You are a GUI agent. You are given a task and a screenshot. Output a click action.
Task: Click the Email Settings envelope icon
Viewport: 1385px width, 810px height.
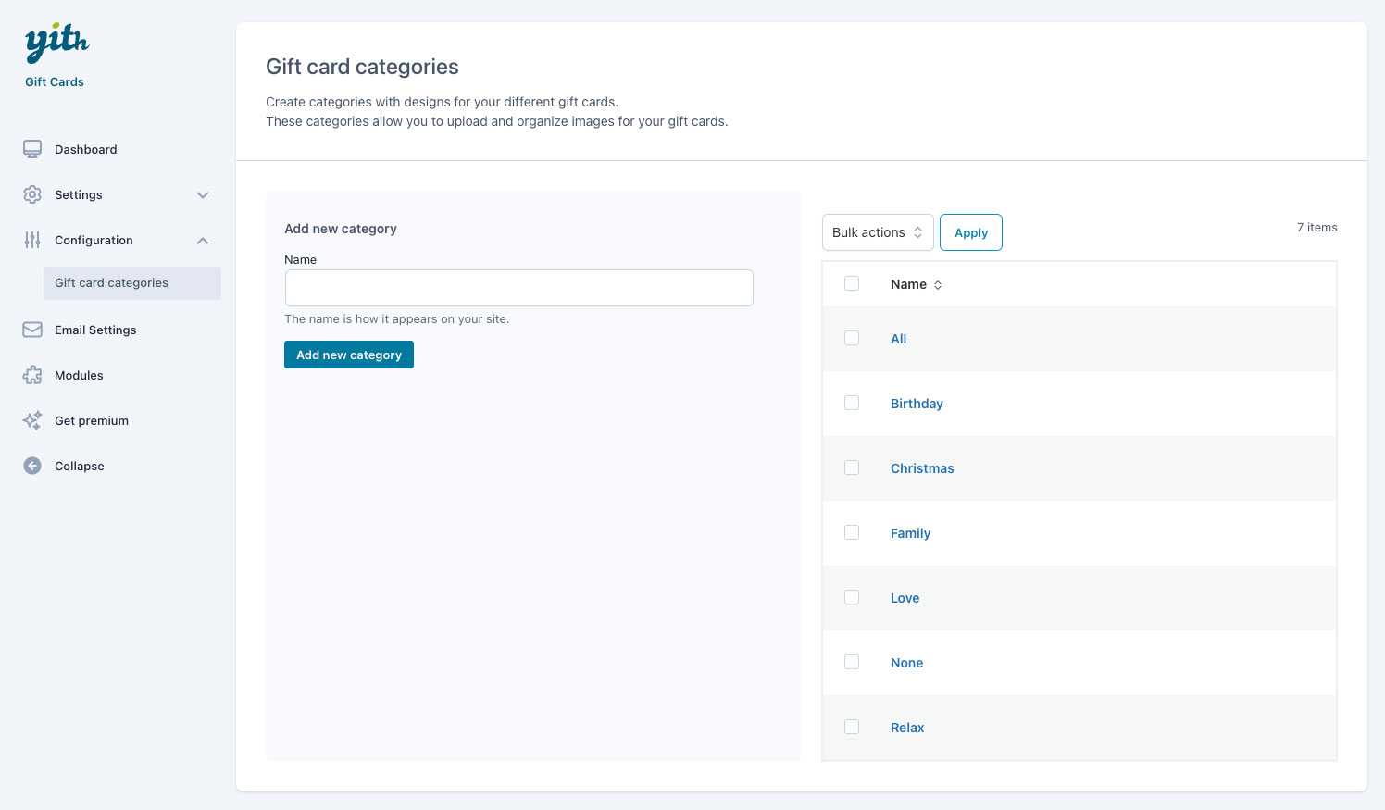(32, 330)
